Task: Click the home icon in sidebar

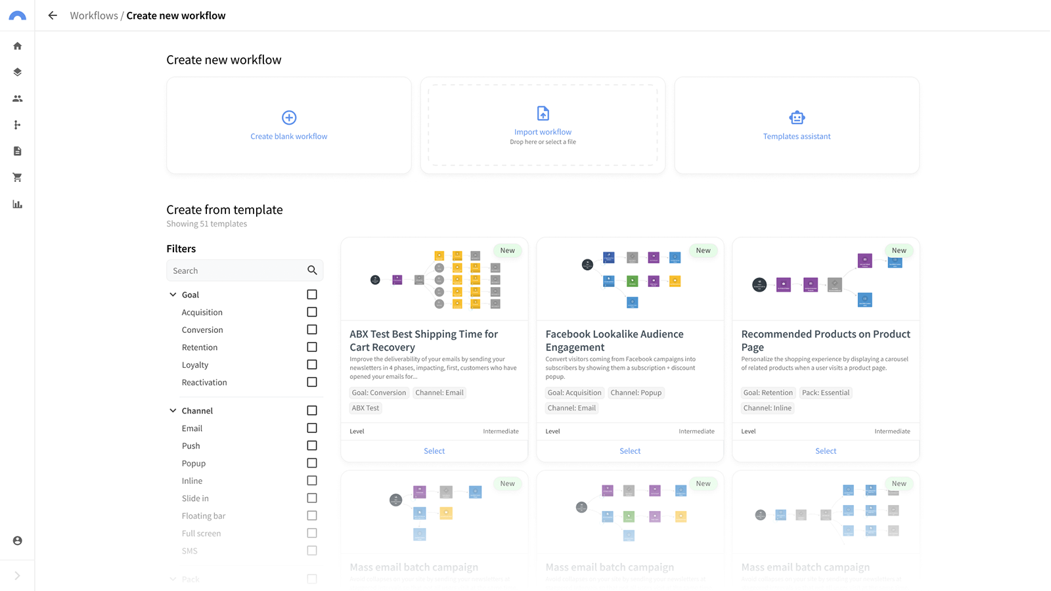Action: pyautogui.click(x=18, y=46)
